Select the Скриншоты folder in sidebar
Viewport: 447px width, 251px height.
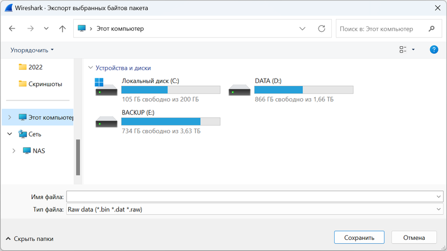40,84
